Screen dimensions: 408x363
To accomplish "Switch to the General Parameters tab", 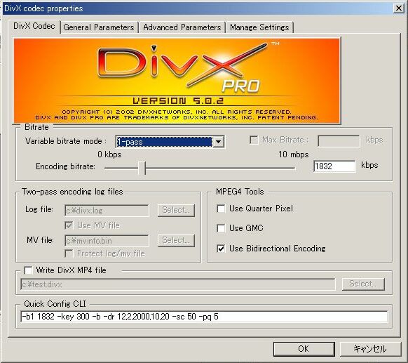I will [x=99, y=27].
